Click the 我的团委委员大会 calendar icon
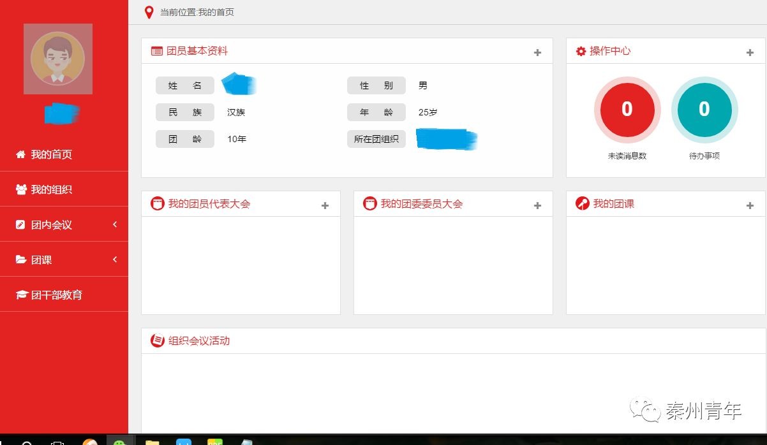The width and height of the screenshot is (767, 445). click(x=369, y=203)
